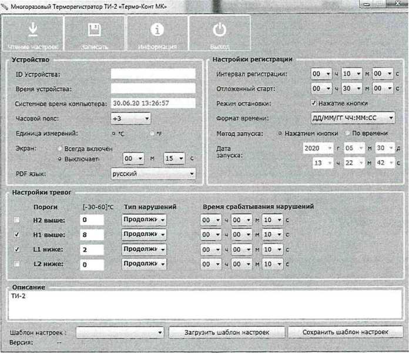
Task: Open the Дата запуска day 30 dropdown
Action: coord(385,148)
